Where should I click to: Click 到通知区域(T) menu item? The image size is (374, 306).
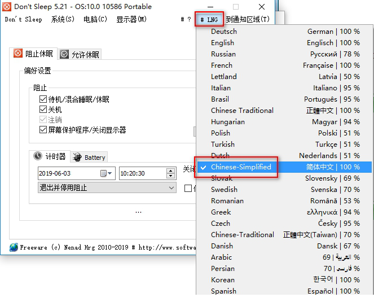pyautogui.click(x=248, y=19)
